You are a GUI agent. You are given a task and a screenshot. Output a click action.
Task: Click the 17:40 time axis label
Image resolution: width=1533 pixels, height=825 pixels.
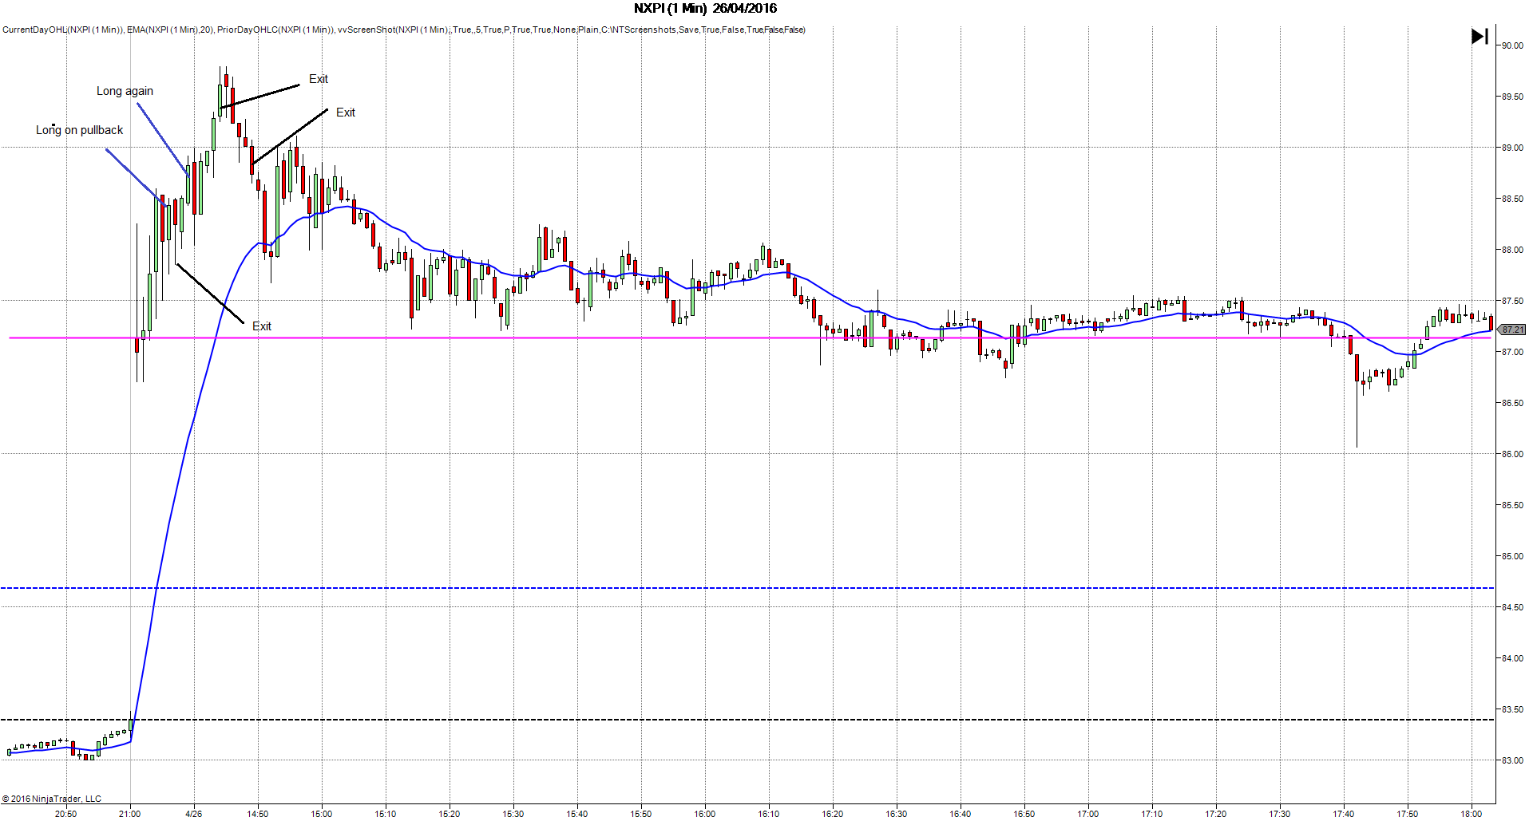[1344, 814]
